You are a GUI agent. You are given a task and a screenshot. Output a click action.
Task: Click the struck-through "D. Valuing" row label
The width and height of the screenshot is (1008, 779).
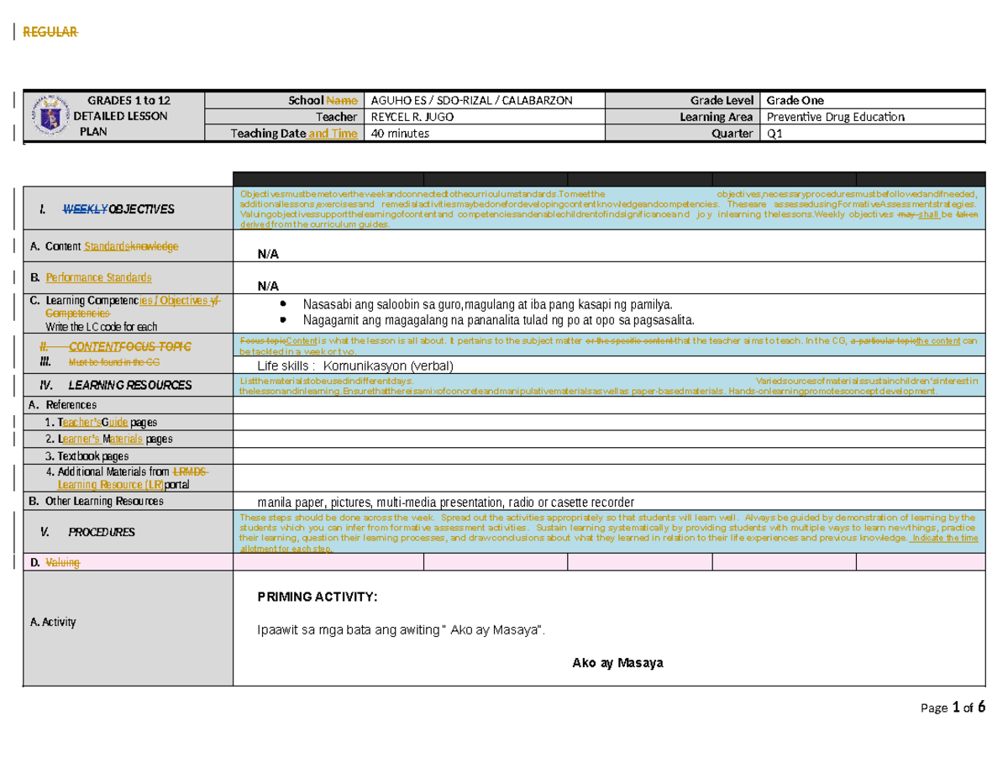[x=55, y=562]
